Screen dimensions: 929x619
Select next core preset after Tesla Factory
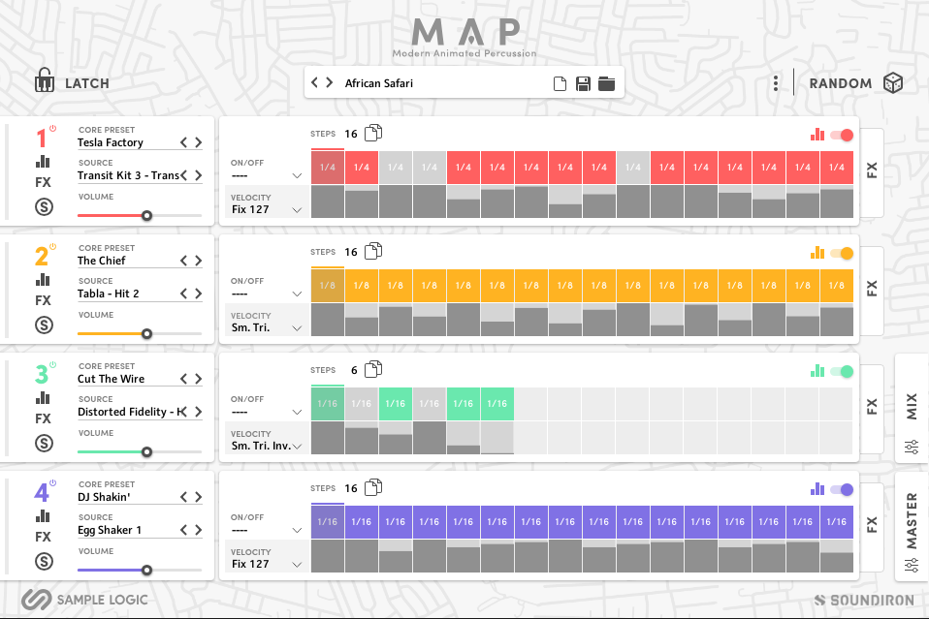click(x=199, y=142)
